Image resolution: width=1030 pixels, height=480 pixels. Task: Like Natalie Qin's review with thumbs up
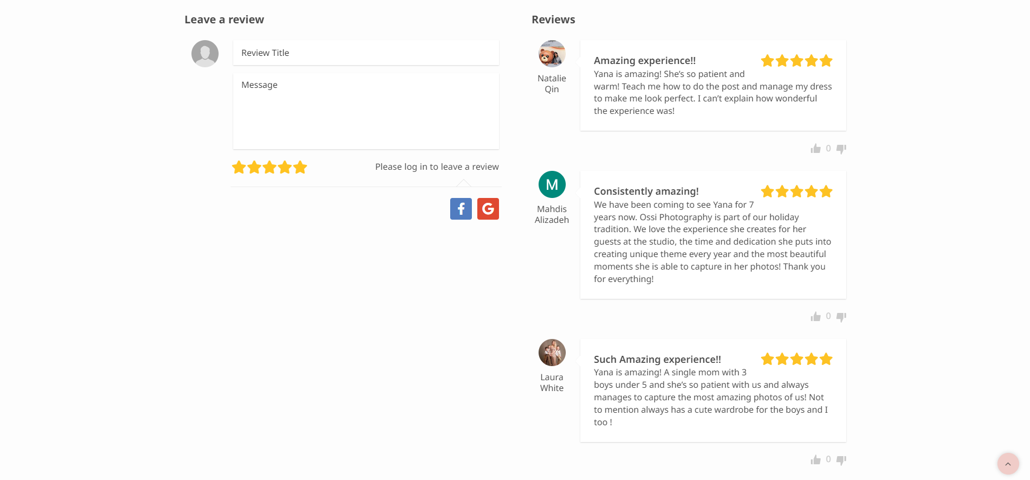(x=815, y=149)
